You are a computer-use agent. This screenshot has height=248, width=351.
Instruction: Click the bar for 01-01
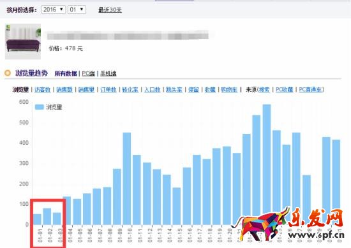click(x=37, y=219)
